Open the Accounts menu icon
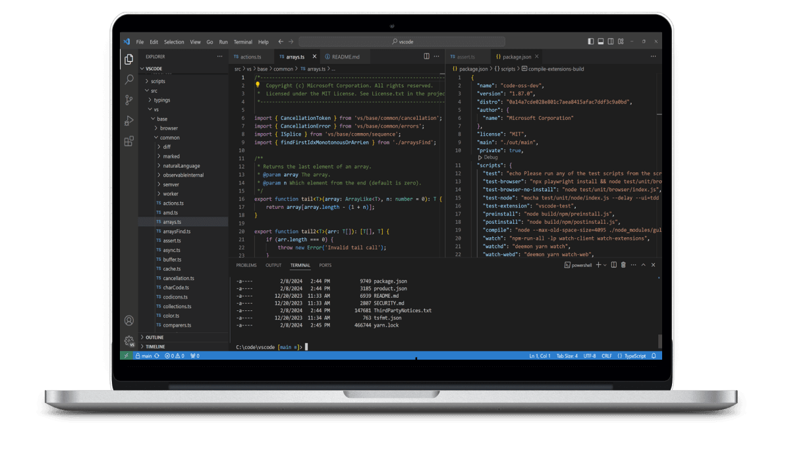 coord(129,320)
